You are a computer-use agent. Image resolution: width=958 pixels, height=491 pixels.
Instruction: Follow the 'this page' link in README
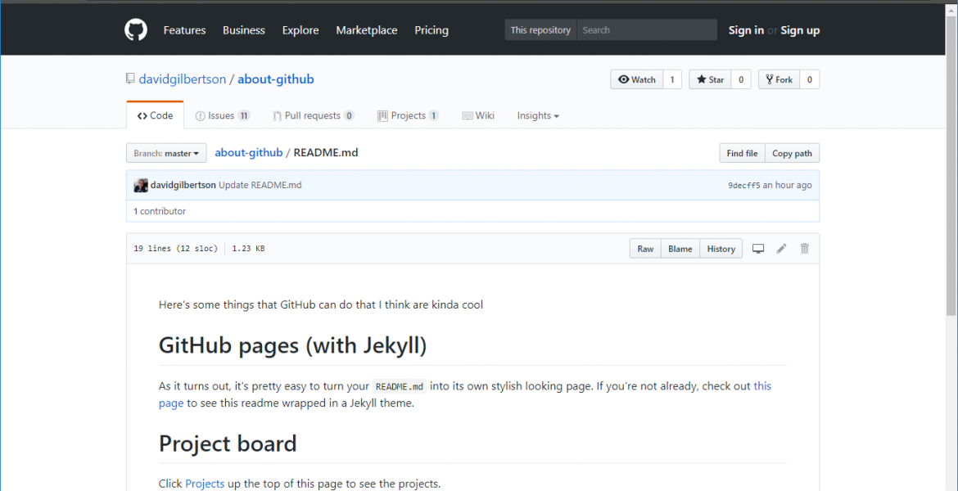762,386
